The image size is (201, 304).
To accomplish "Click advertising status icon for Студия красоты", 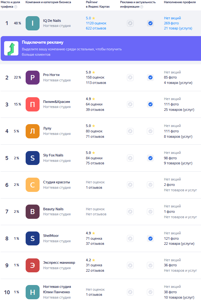I will (130, 185).
